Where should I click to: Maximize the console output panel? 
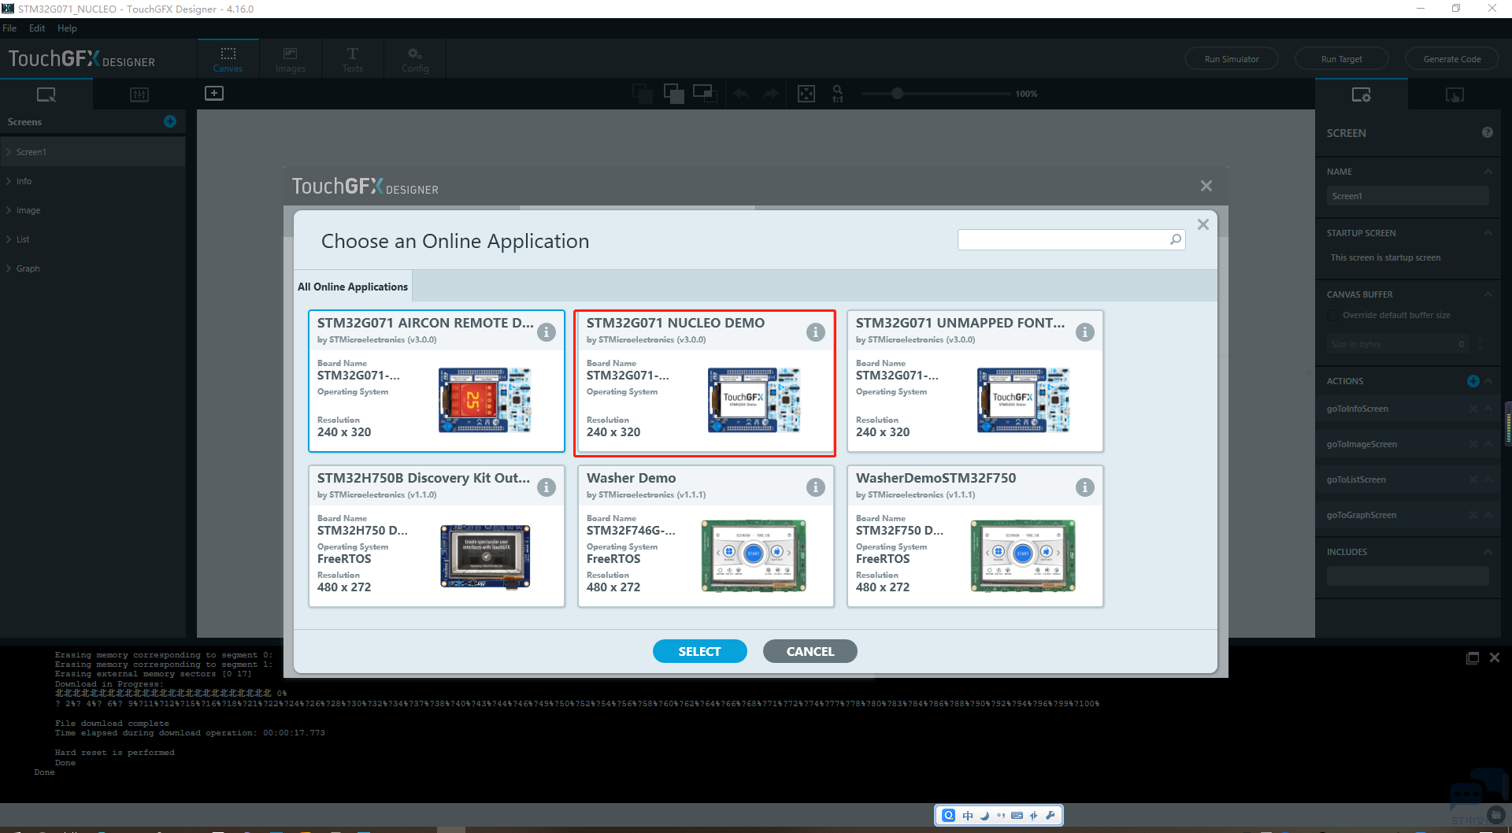point(1472,657)
